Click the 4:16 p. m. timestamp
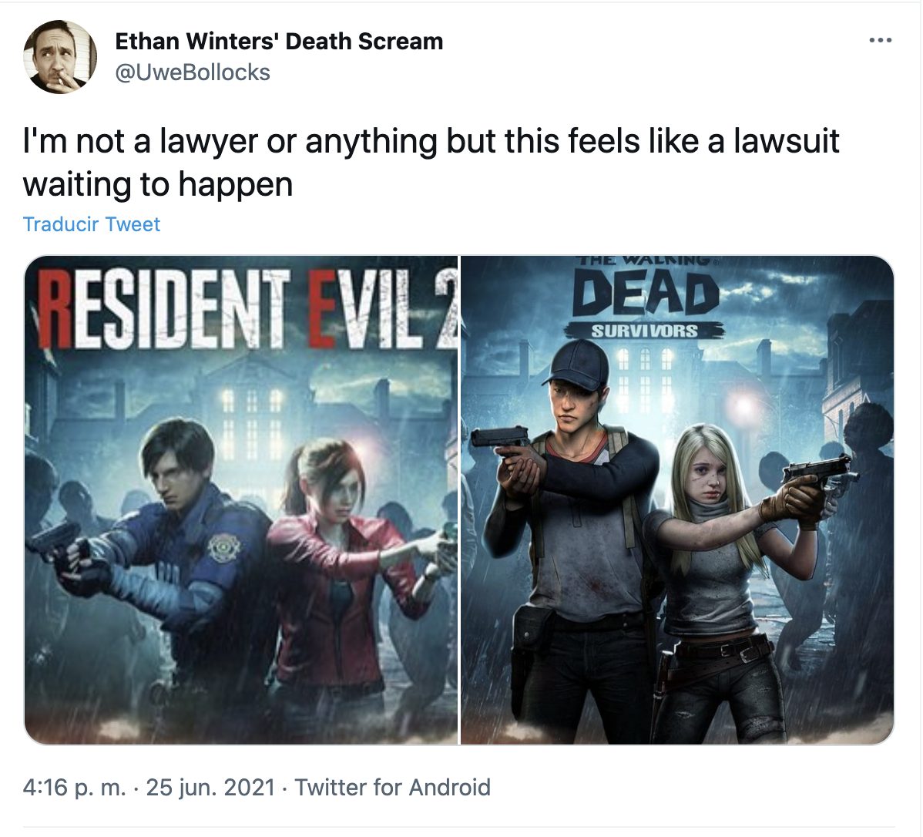 [x=74, y=788]
